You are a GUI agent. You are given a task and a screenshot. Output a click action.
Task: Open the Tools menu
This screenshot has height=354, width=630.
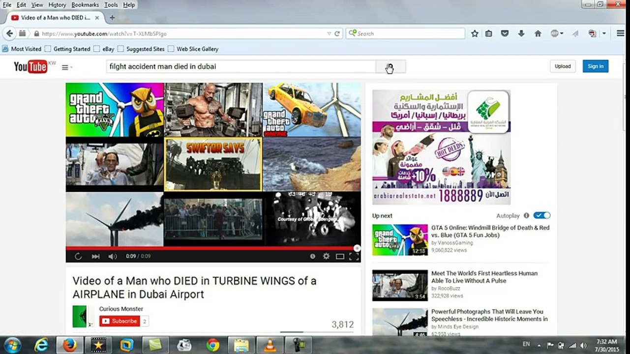pos(111,5)
